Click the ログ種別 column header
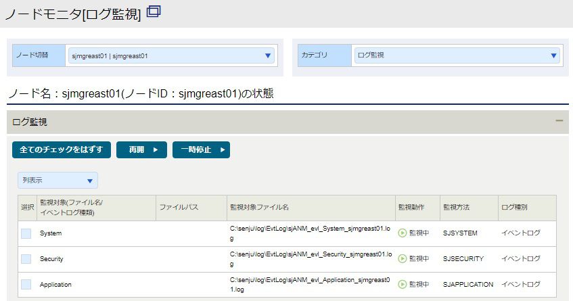 pos(527,208)
